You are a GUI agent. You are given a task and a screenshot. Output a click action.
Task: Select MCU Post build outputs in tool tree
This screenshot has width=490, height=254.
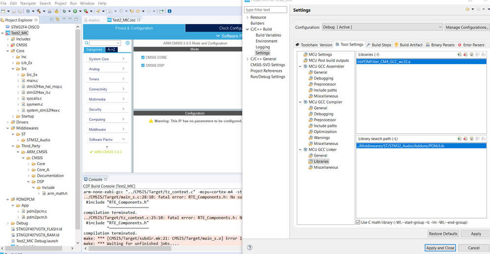(x=329, y=61)
